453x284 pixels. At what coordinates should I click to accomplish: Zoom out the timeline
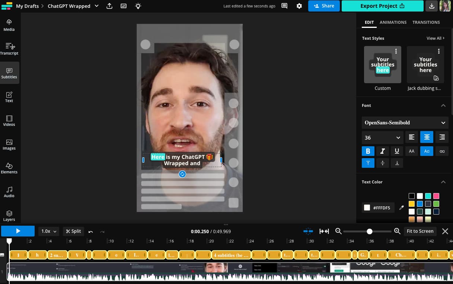[x=338, y=231]
